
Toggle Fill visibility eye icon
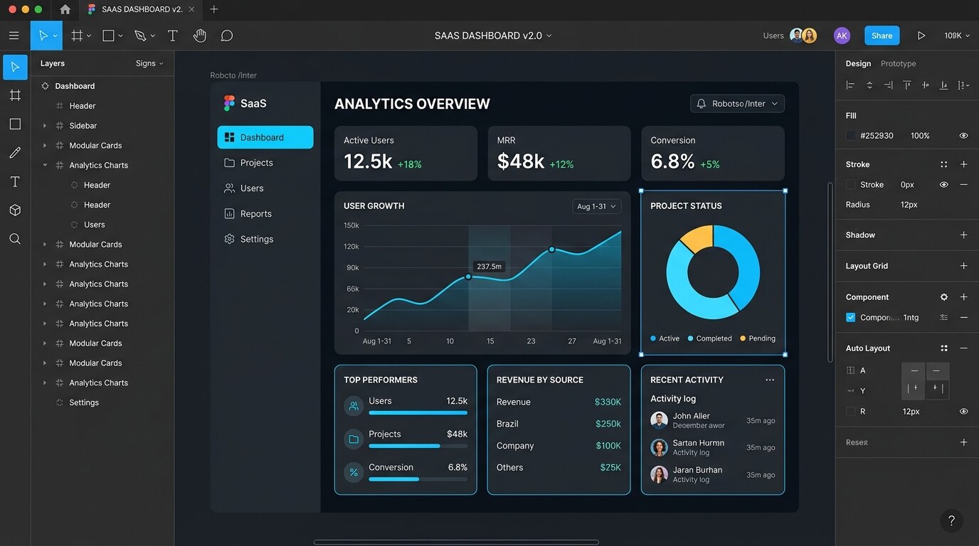click(x=964, y=135)
